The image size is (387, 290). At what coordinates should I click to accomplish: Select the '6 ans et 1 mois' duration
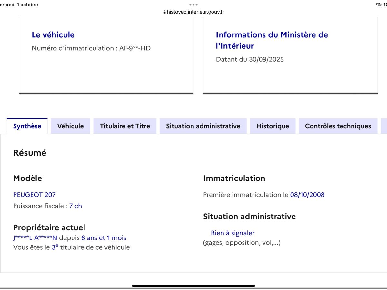pyautogui.click(x=104, y=238)
